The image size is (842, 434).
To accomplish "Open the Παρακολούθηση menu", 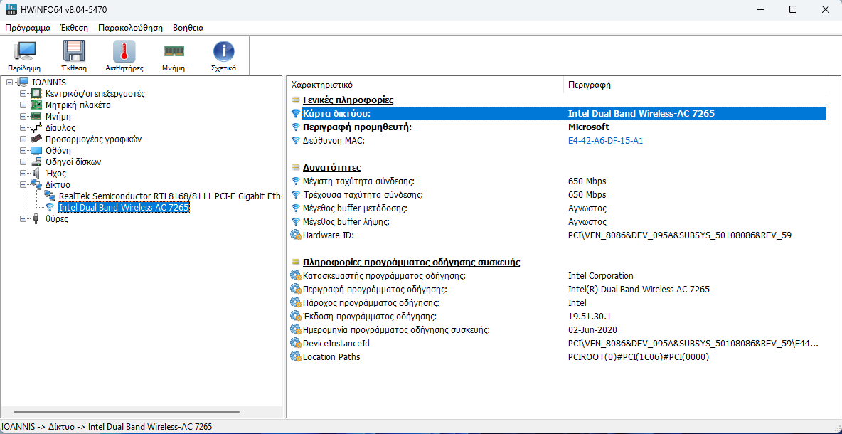I will pyautogui.click(x=131, y=28).
